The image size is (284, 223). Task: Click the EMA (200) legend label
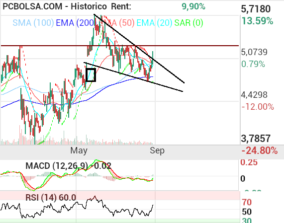click(x=75, y=23)
